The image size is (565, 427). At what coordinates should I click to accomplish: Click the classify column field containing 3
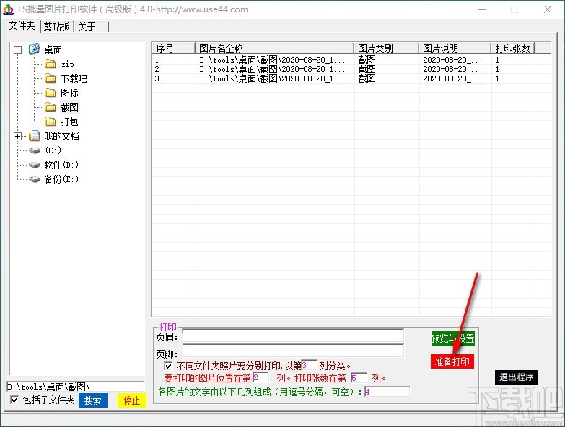309,366
